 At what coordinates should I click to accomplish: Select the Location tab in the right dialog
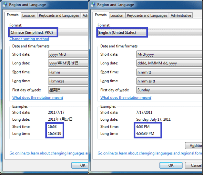(117, 16)
